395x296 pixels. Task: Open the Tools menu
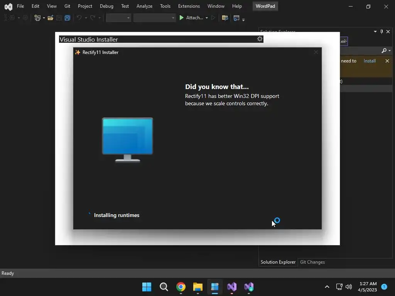165,6
